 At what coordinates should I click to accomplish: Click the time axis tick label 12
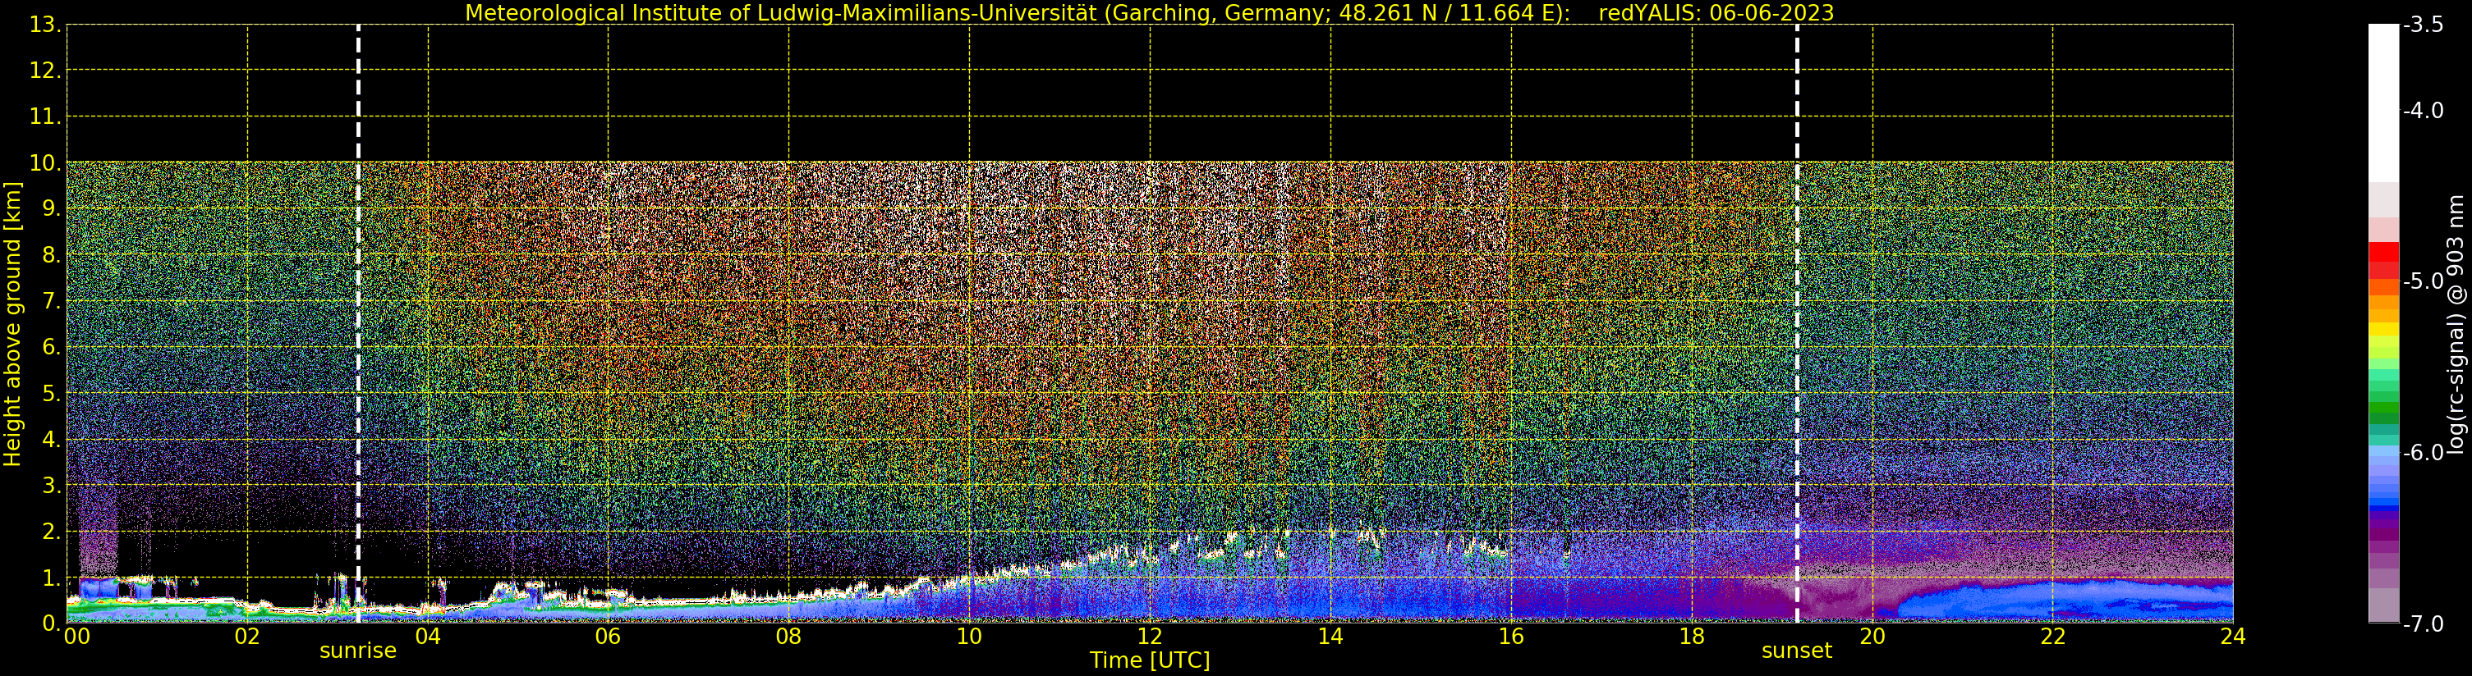click(x=1150, y=637)
